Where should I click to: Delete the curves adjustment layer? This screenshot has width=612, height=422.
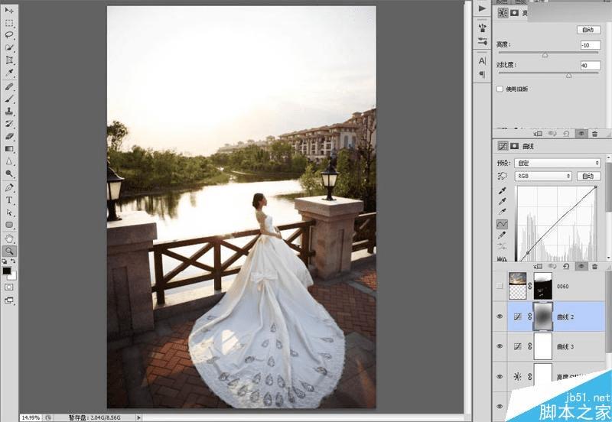[595, 266]
